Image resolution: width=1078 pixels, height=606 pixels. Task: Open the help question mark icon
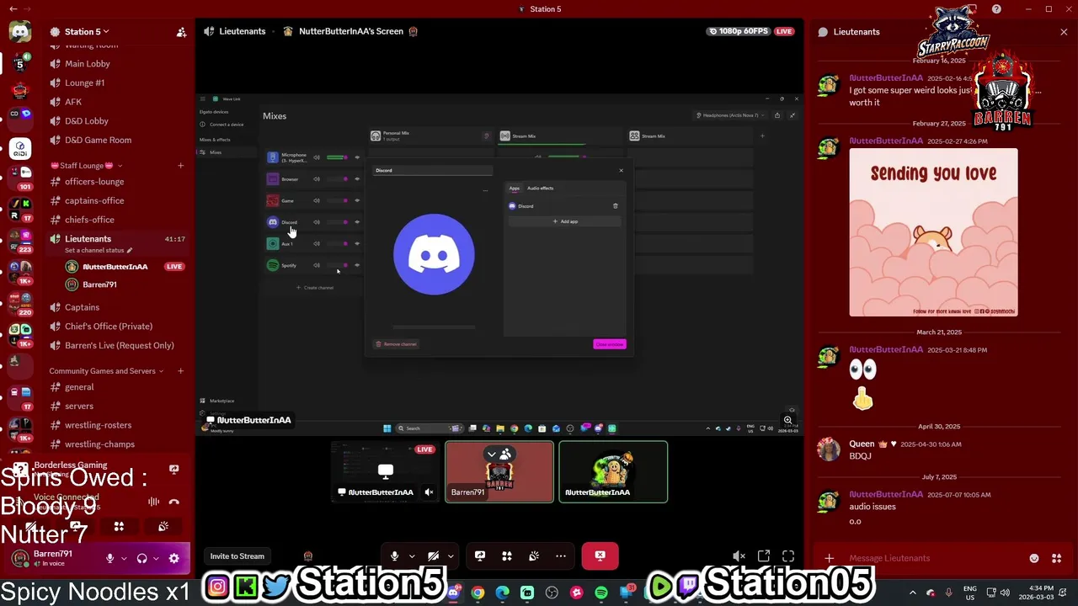[x=997, y=9]
